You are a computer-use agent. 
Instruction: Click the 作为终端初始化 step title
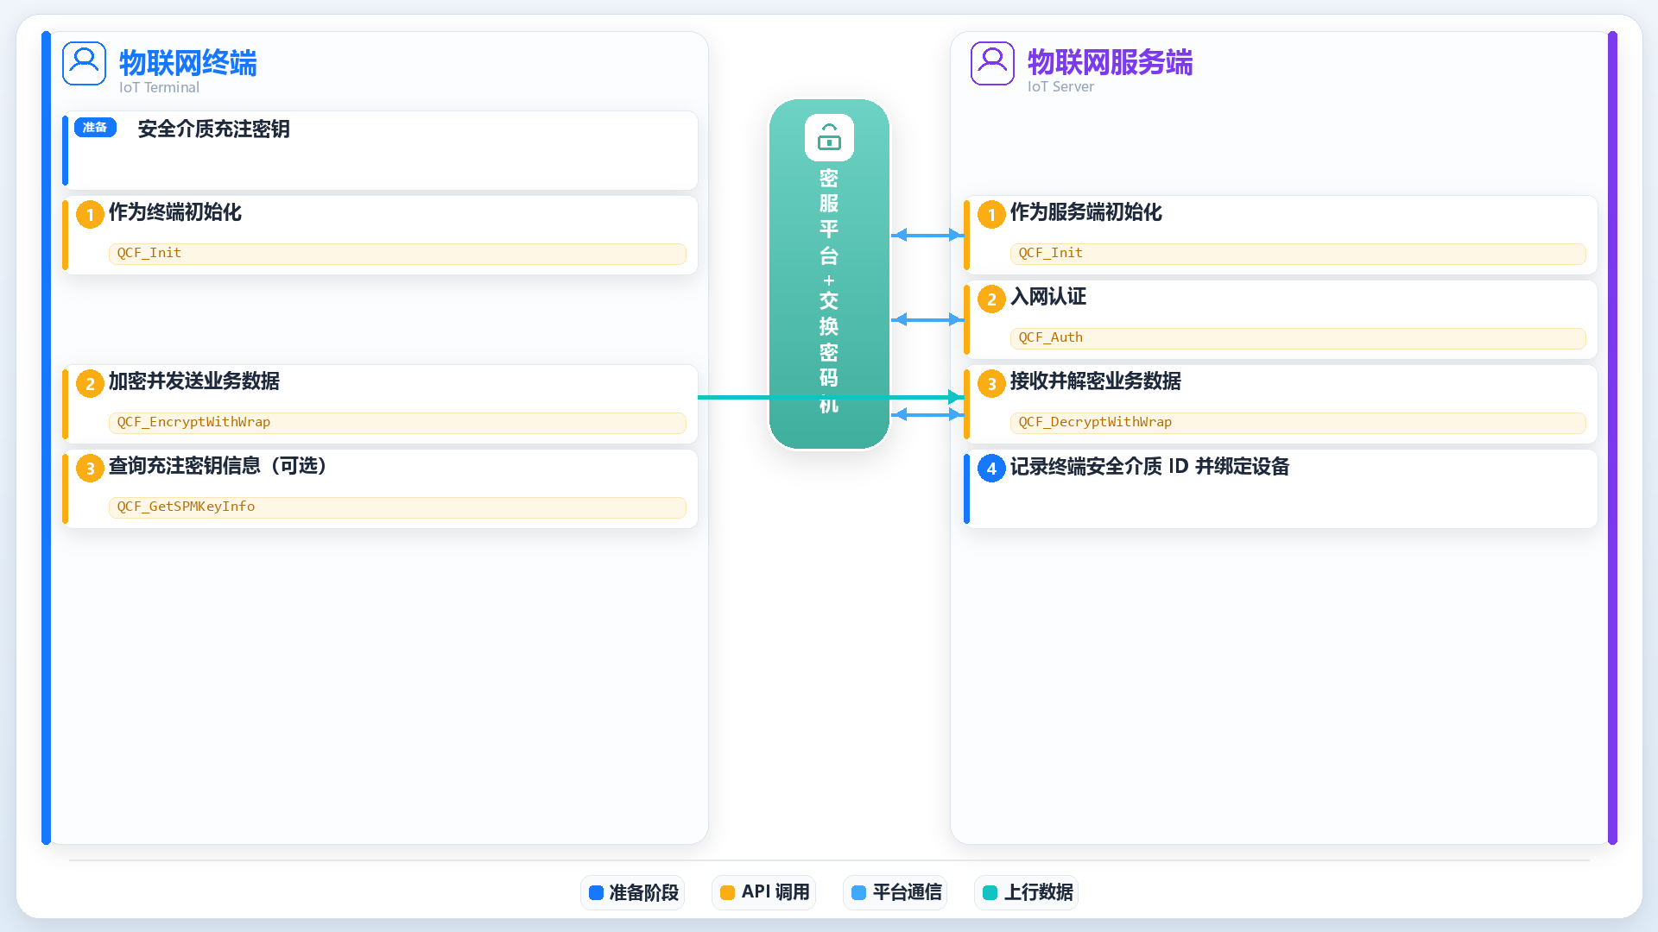coord(174,211)
